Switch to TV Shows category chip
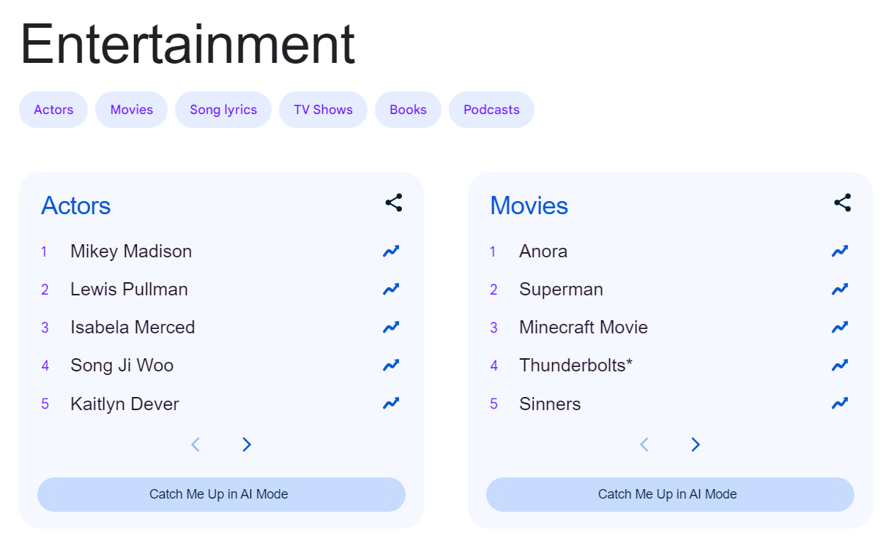Image resolution: width=891 pixels, height=541 pixels. pos(323,110)
